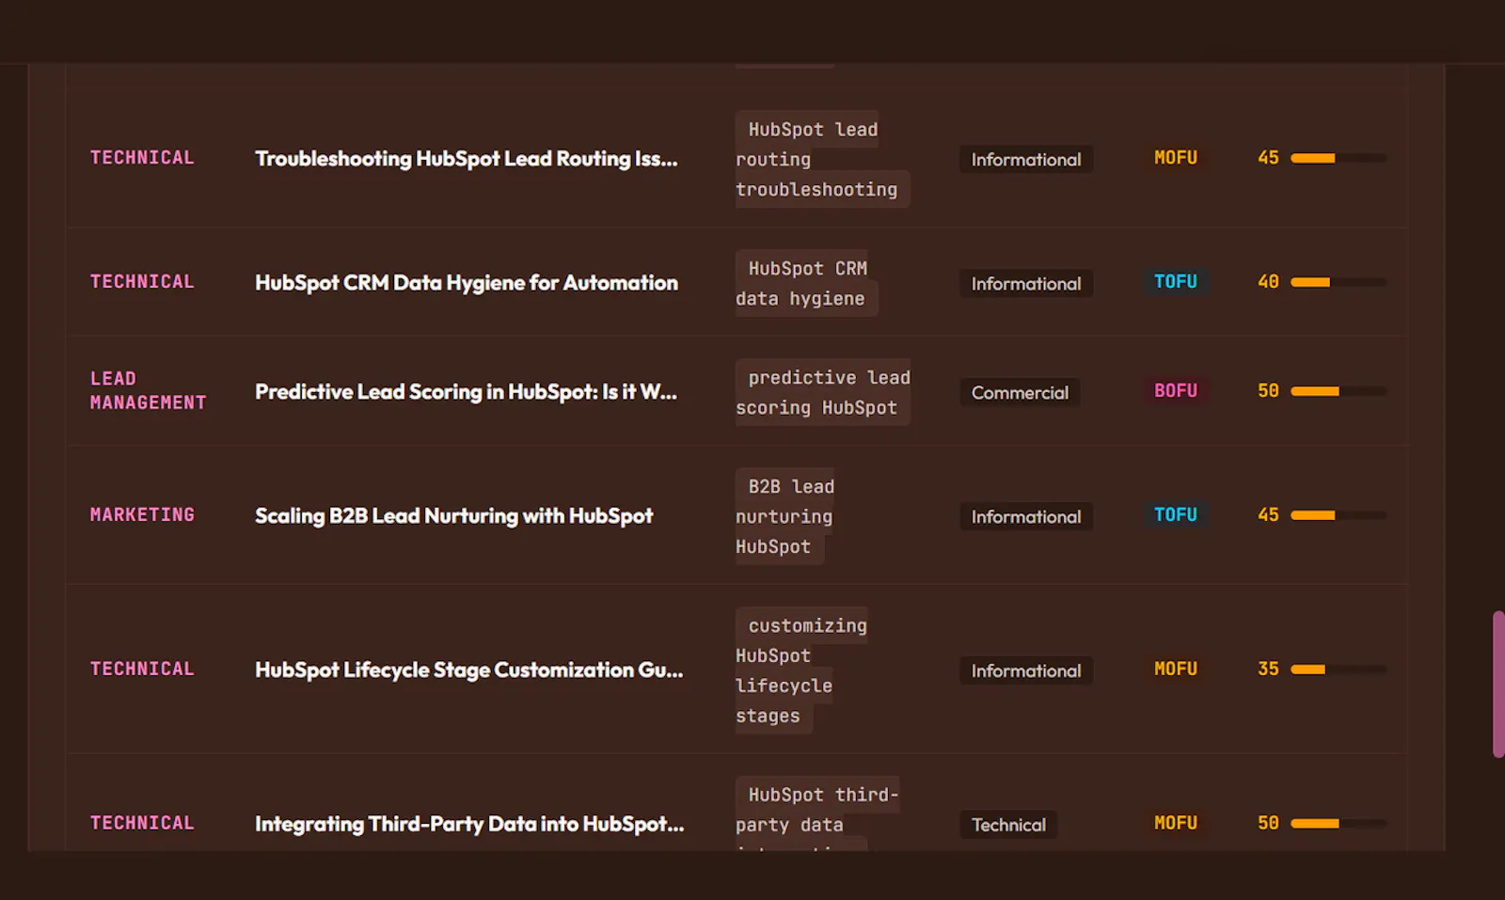Click TECHNICAL category in CRM Data Hygiene row

142,282
